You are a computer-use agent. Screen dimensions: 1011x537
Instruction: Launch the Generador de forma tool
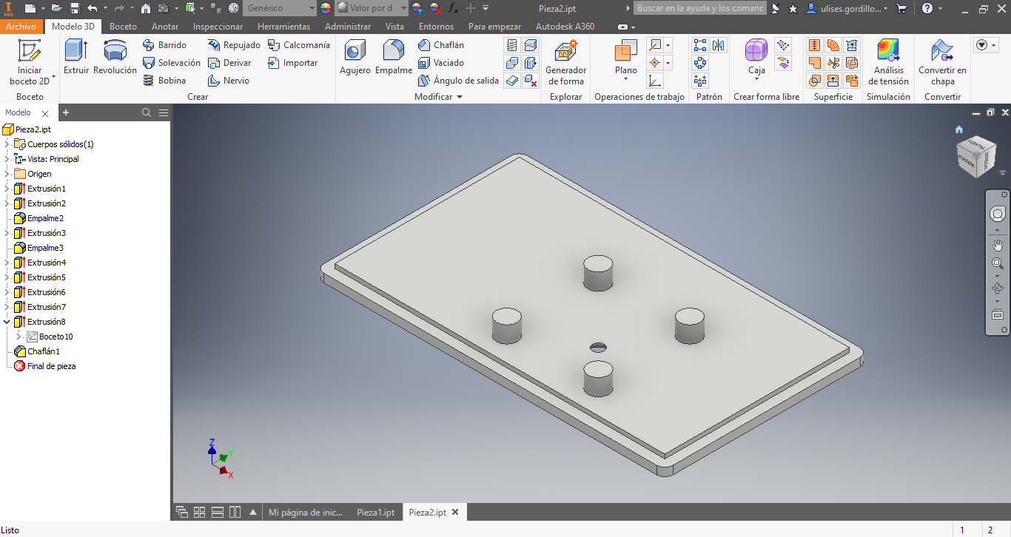tap(566, 63)
